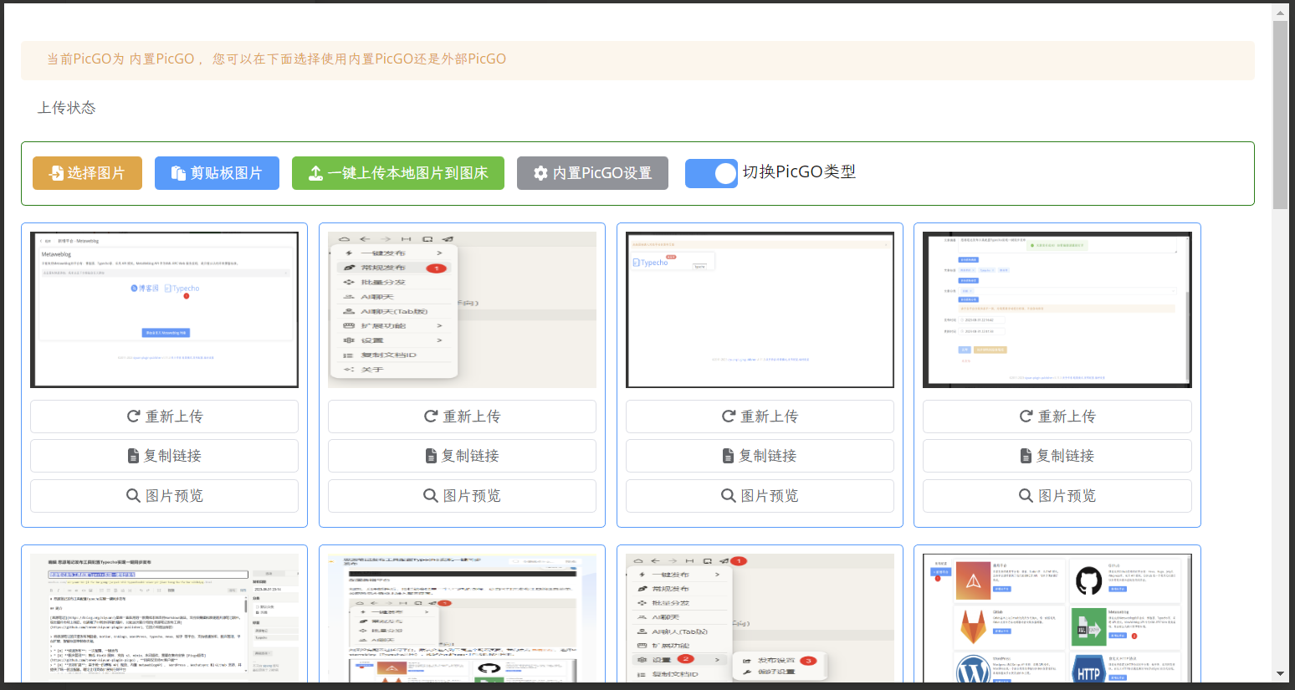The width and height of the screenshot is (1295, 690).
Task: Click the platform logos thumbnail in bottom right card
Action: point(1057,617)
